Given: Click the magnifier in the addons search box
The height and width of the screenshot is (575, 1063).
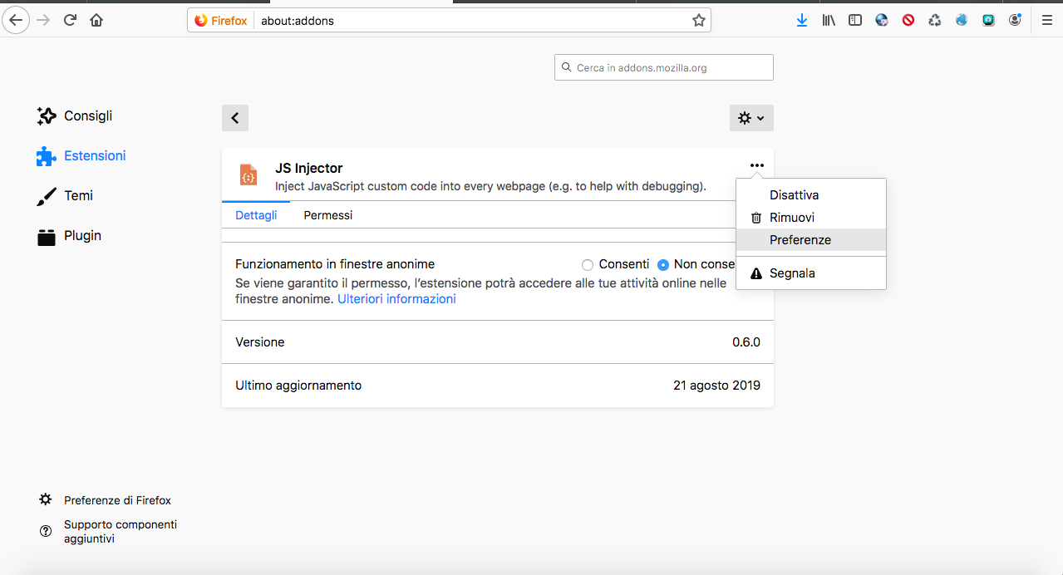Looking at the screenshot, I should tap(567, 67).
